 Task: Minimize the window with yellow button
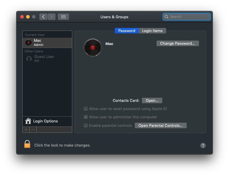[28, 17]
